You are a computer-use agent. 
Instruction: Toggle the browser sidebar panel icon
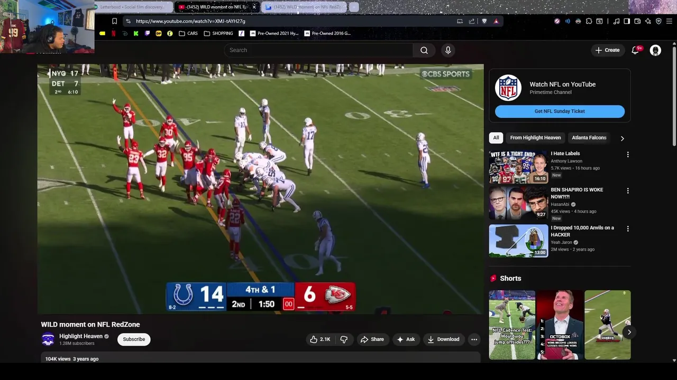pos(627,21)
